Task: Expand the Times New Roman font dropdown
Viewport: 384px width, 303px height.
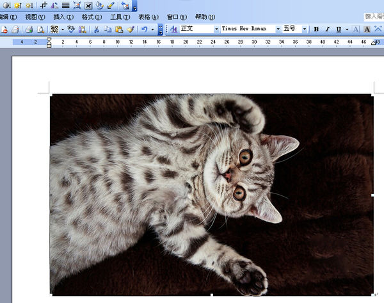Action: click(x=278, y=29)
